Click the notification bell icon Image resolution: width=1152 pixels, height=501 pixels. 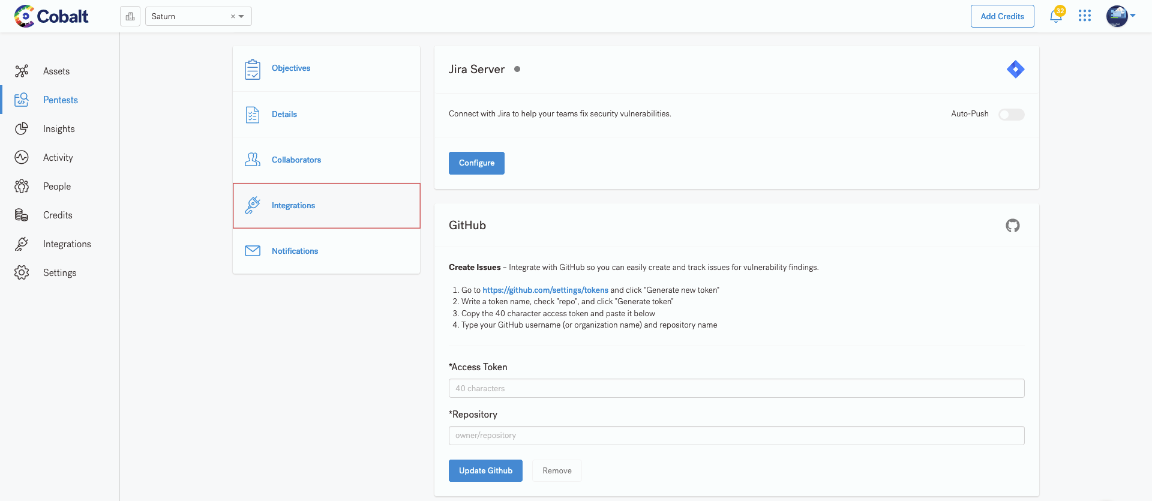(x=1055, y=17)
